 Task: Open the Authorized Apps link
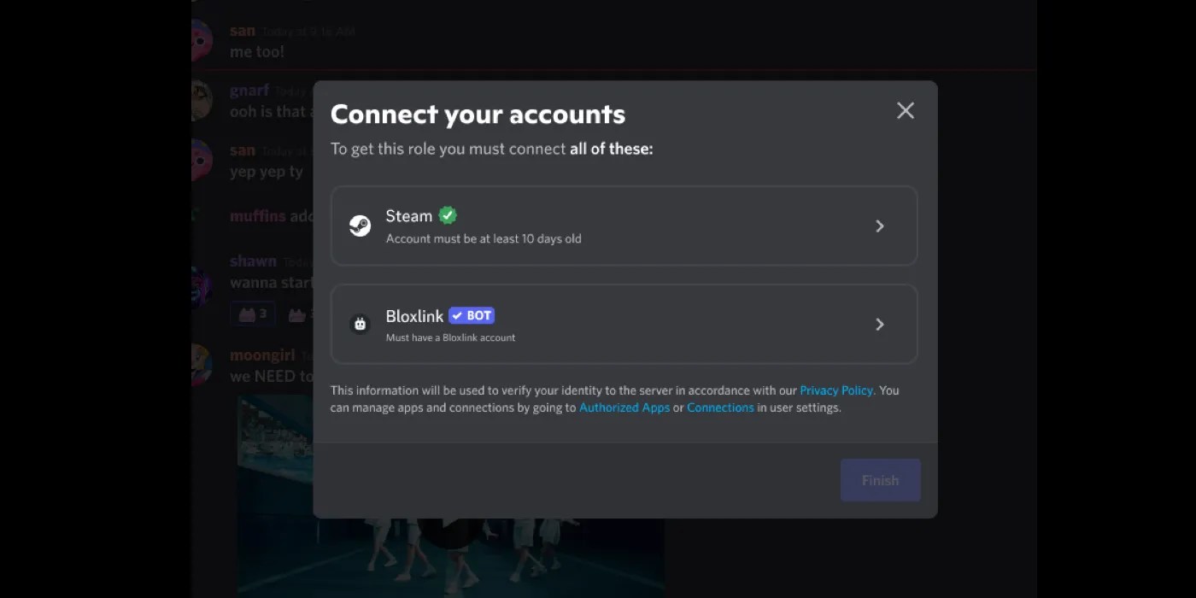click(624, 407)
